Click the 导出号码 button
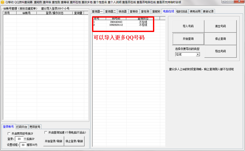 (220, 51)
